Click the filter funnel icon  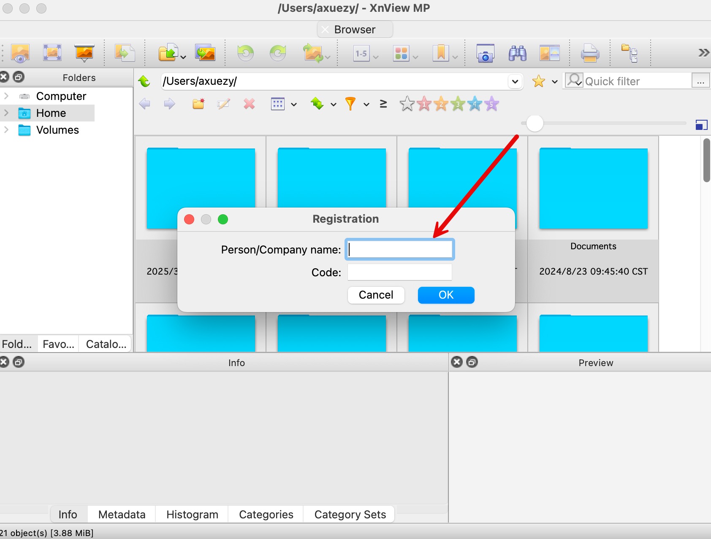(350, 104)
